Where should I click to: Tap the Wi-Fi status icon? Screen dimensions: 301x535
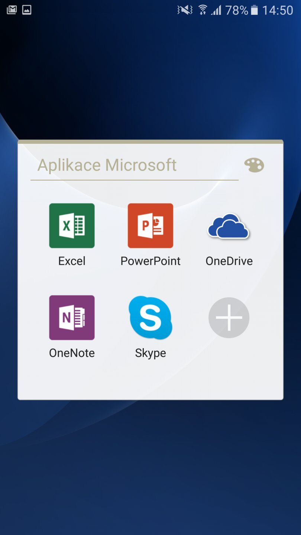[x=203, y=10]
